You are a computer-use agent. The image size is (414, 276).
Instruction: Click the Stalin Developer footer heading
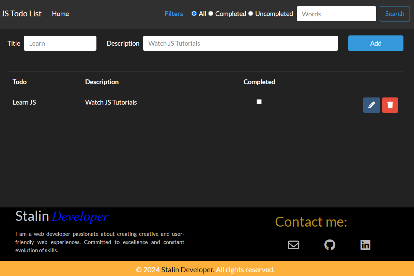62,216
